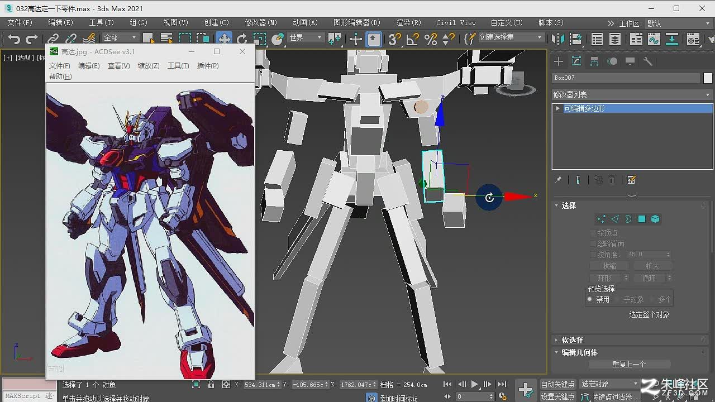
Task: Activate the Select and Rotate tool
Action: (x=242, y=39)
